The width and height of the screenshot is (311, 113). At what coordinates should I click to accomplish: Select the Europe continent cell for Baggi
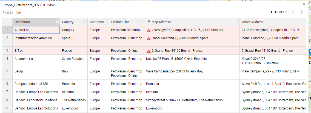click(x=98, y=73)
